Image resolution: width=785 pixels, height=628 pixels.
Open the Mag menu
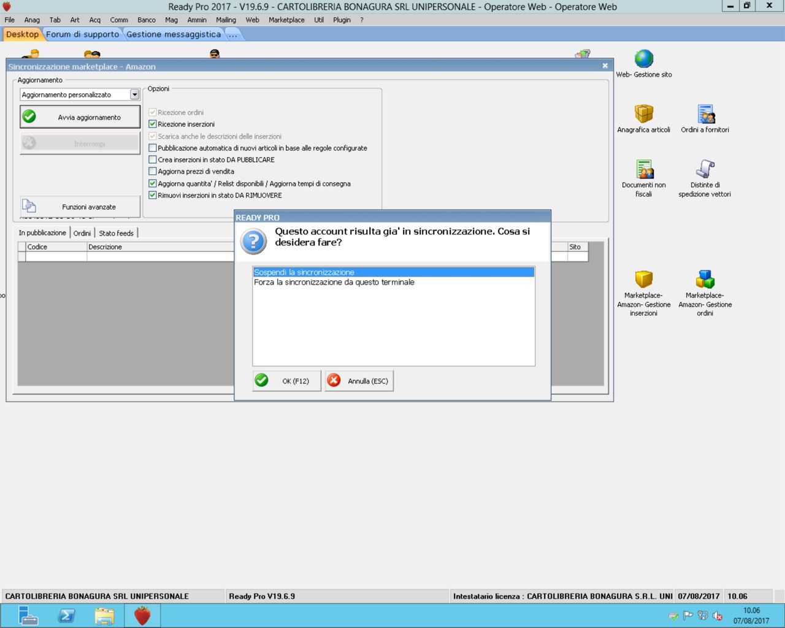[x=171, y=20]
